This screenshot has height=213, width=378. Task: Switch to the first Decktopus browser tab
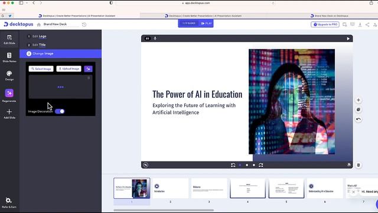tap(77, 16)
